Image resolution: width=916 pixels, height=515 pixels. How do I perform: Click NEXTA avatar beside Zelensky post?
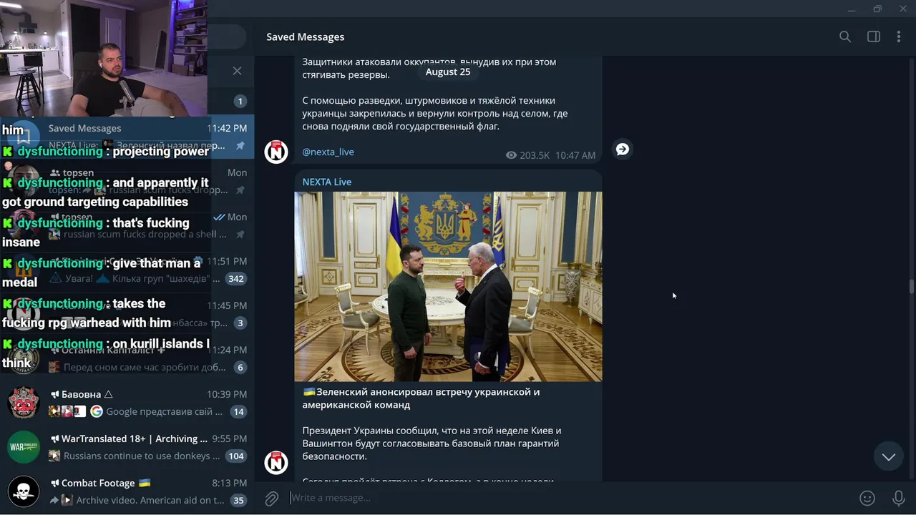pyautogui.click(x=276, y=463)
